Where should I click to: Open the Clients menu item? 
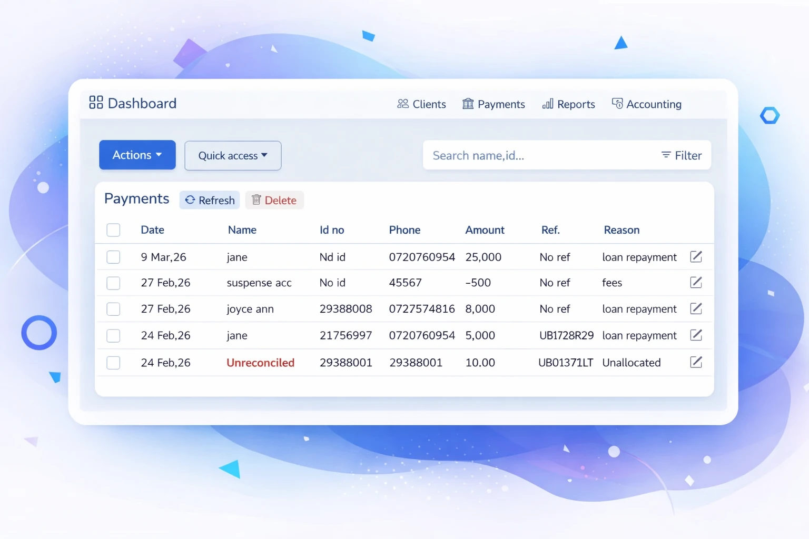tap(421, 104)
